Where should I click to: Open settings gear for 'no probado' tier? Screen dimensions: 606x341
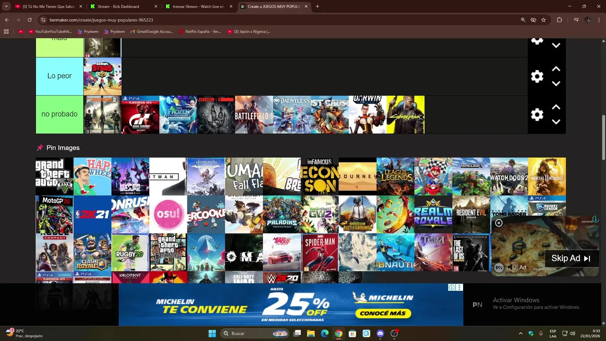[x=537, y=115]
